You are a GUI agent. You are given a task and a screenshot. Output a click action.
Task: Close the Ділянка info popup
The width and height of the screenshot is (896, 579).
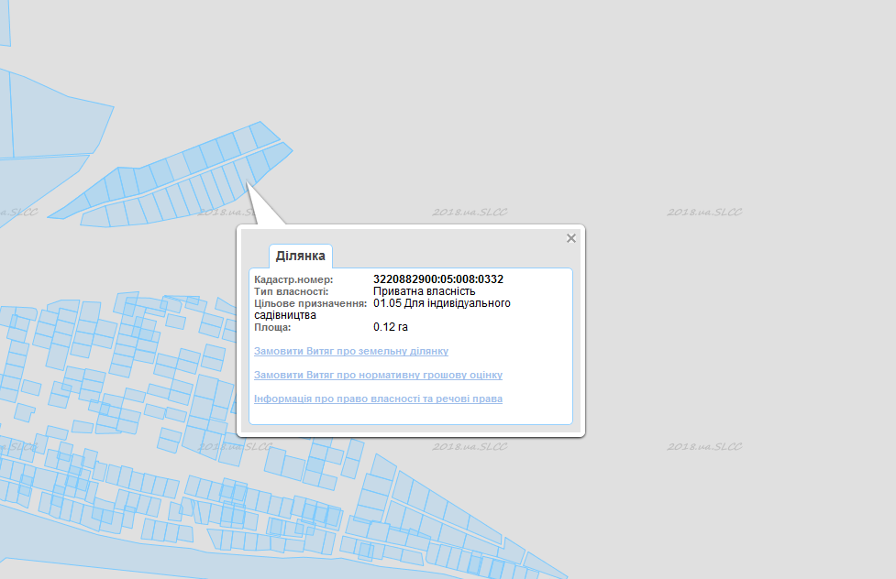570,239
